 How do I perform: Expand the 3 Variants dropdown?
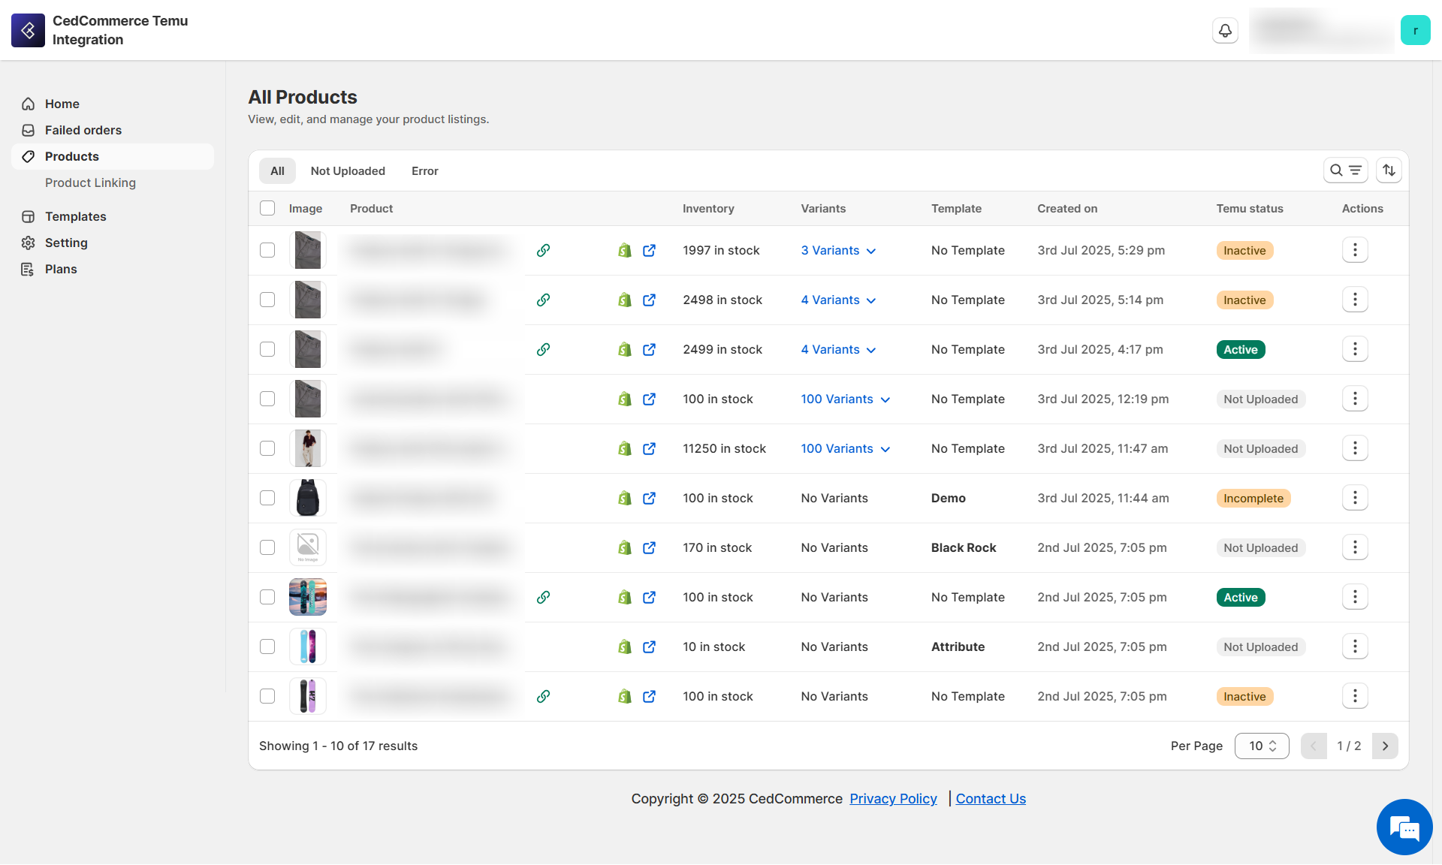point(838,250)
